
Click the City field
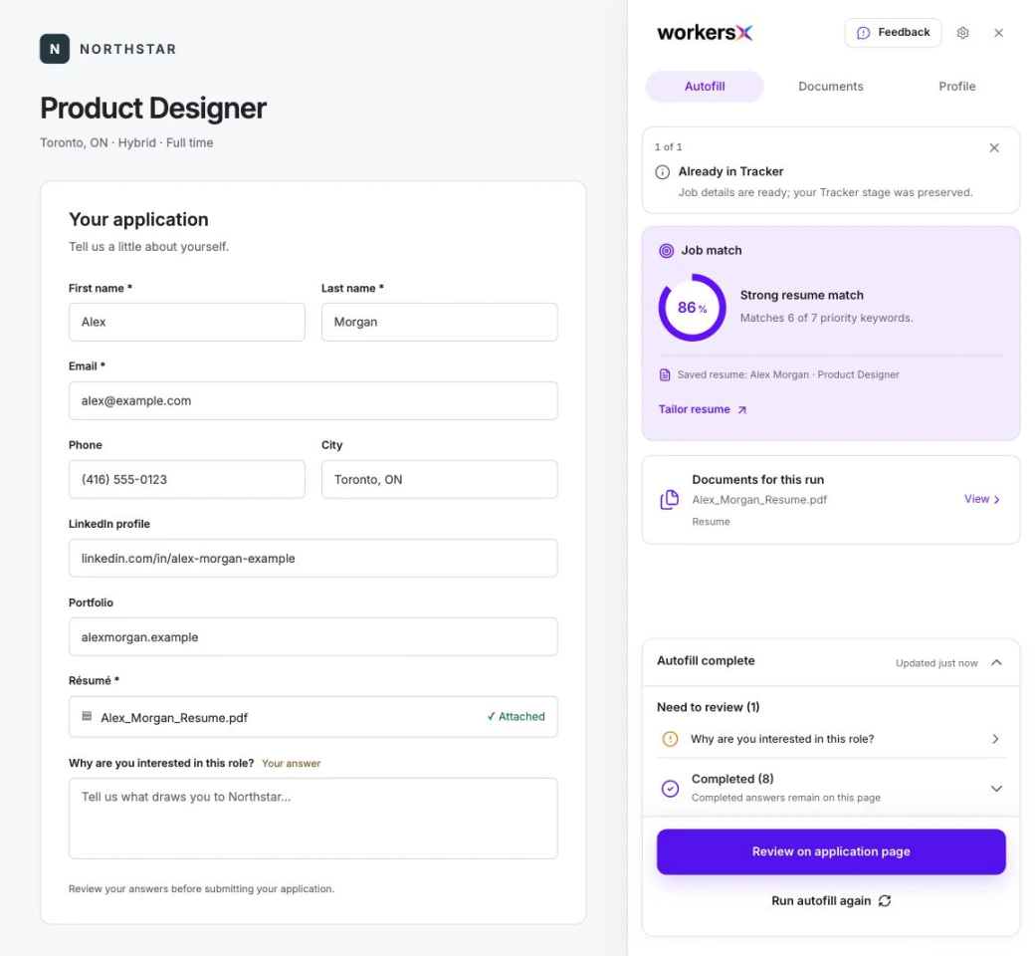(439, 480)
